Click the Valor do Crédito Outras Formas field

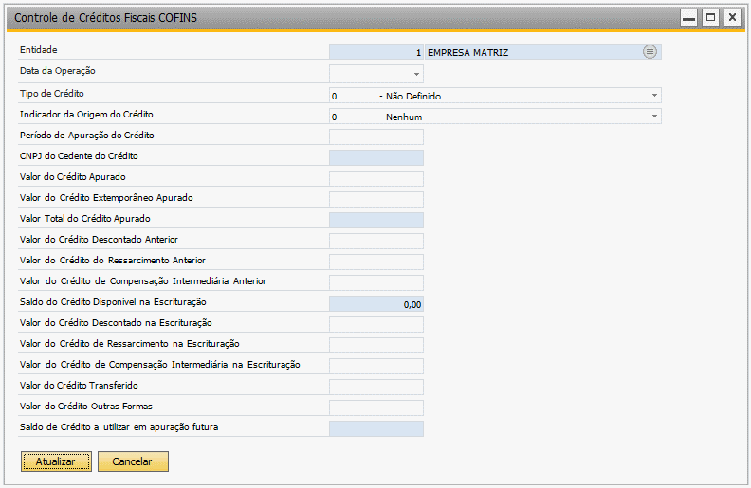[x=376, y=408]
